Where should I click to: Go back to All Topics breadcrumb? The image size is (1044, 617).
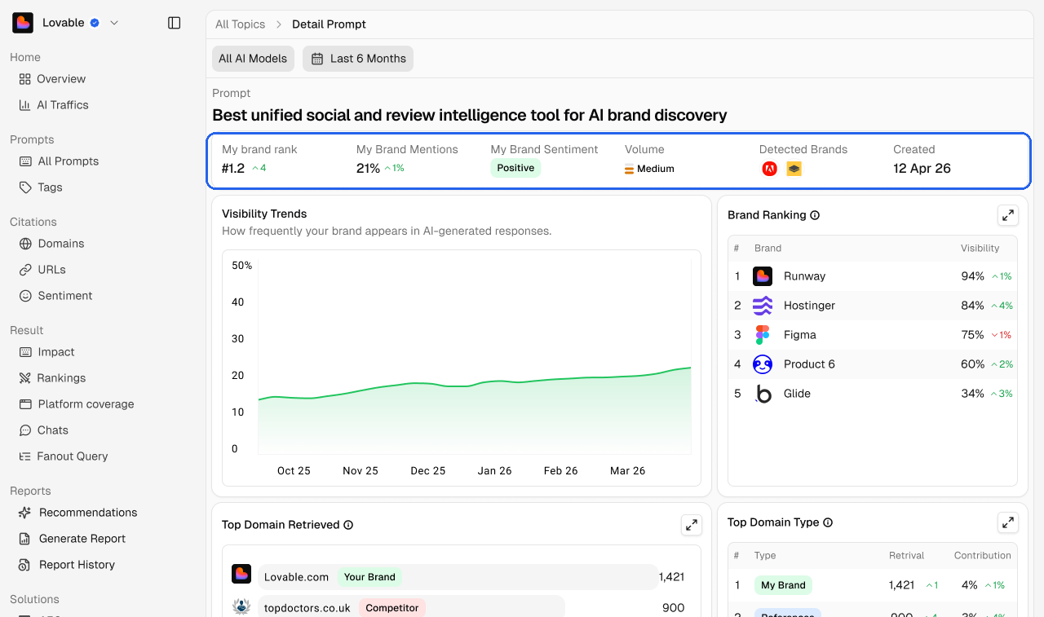240,24
